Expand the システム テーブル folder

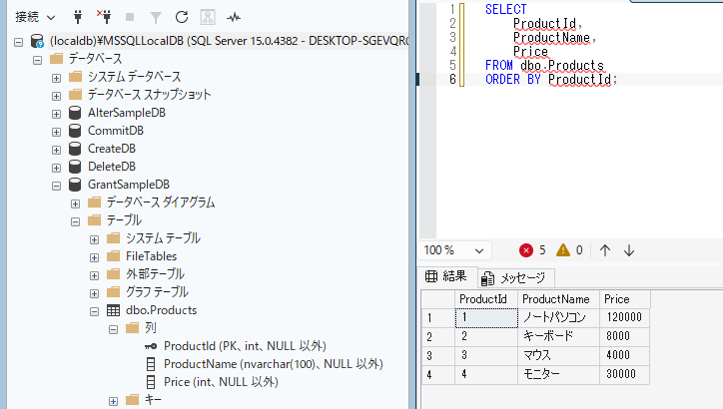[95, 240]
